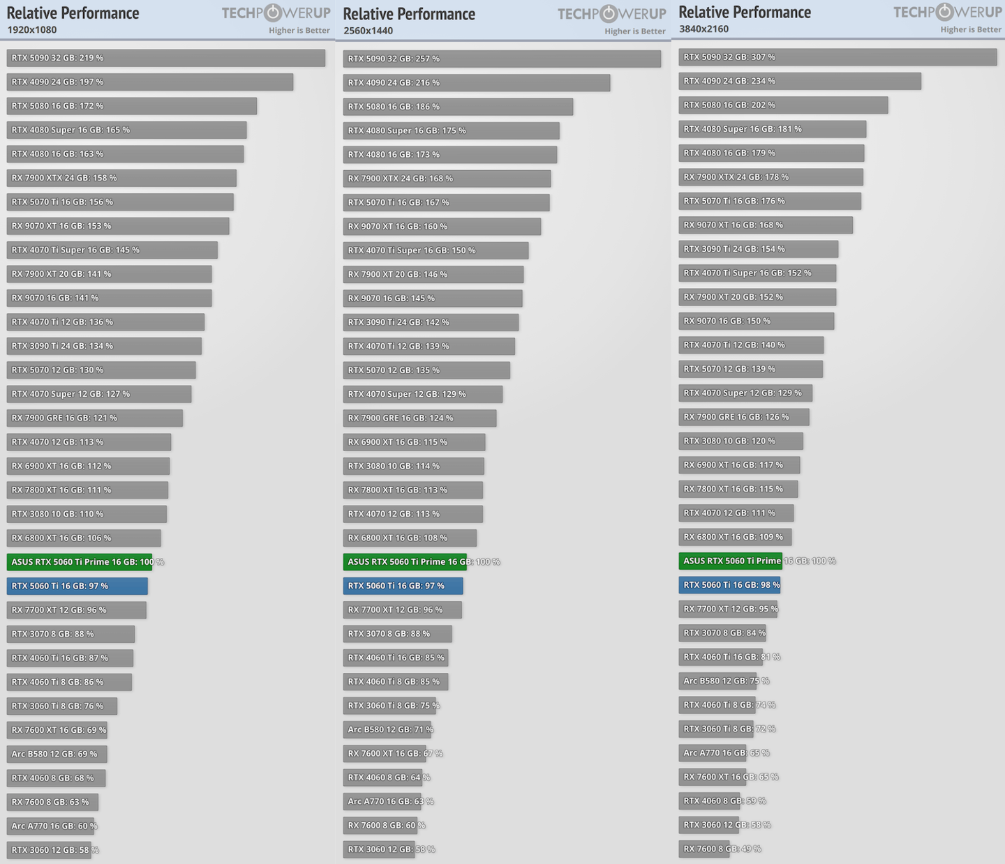The image size is (1005, 864).
Task: Select the RTX 4090 24 GB: 216 % bar
Action: (477, 82)
